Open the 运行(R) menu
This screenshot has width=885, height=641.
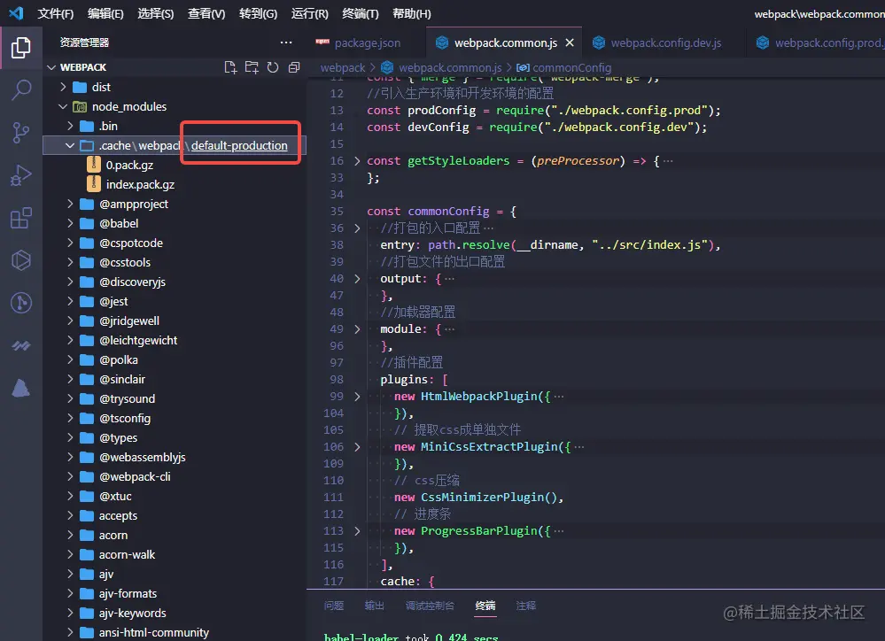coord(310,13)
